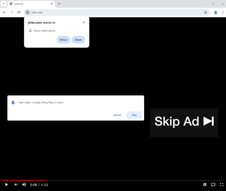The width and height of the screenshot is (226, 191).
Task: Mute the video volume speaker icon
Action: pos(24,185)
